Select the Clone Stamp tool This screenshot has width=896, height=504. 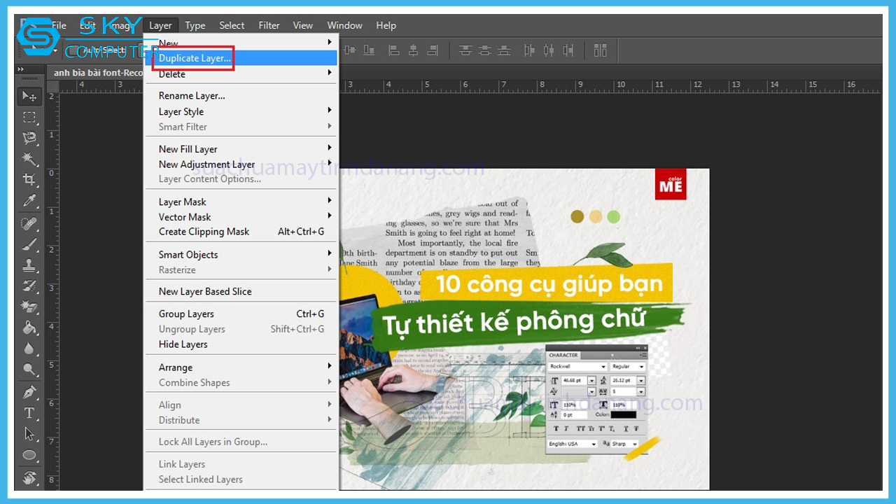click(29, 265)
